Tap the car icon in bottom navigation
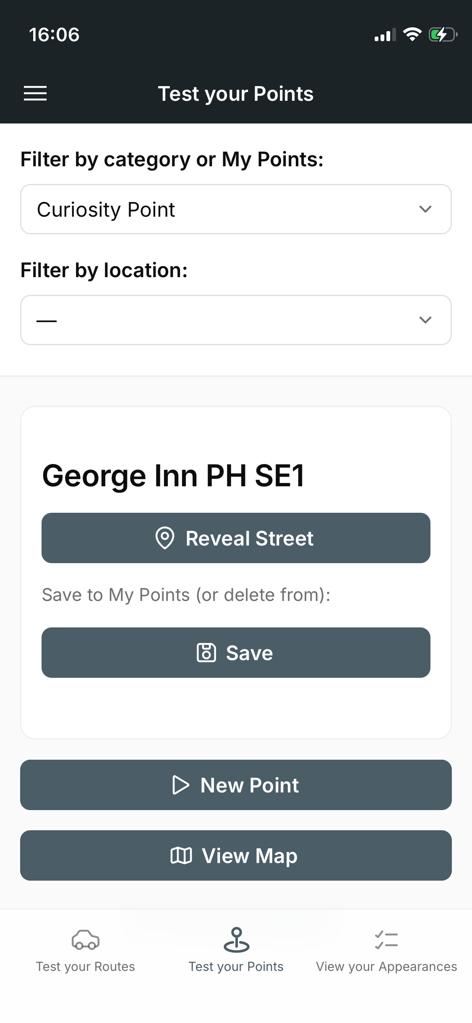 click(86, 939)
